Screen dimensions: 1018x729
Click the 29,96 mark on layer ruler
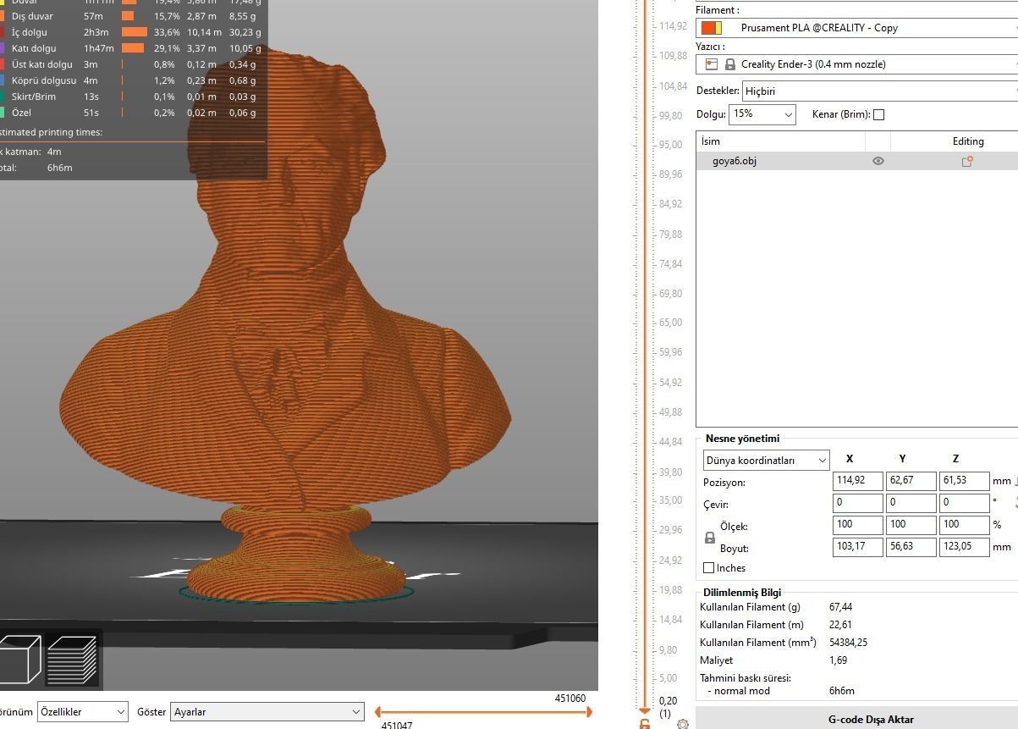click(670, 530)
